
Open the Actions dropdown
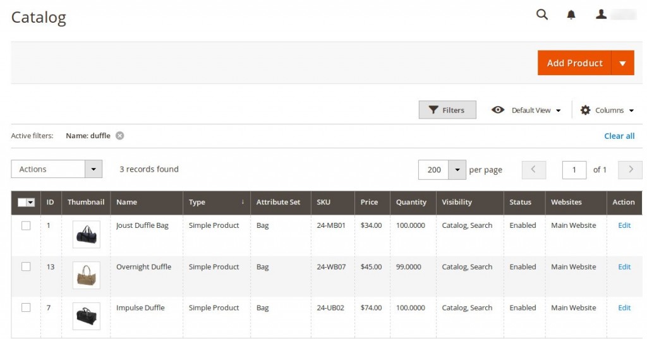point(56,169)
